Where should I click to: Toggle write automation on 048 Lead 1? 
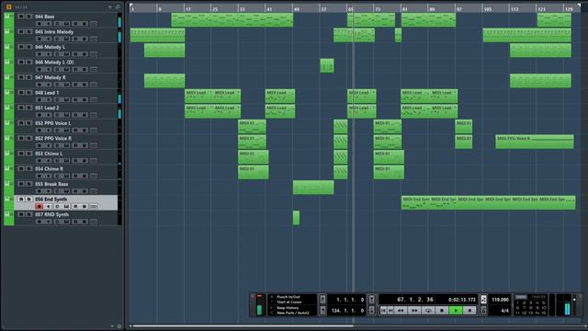click(85, 100)
